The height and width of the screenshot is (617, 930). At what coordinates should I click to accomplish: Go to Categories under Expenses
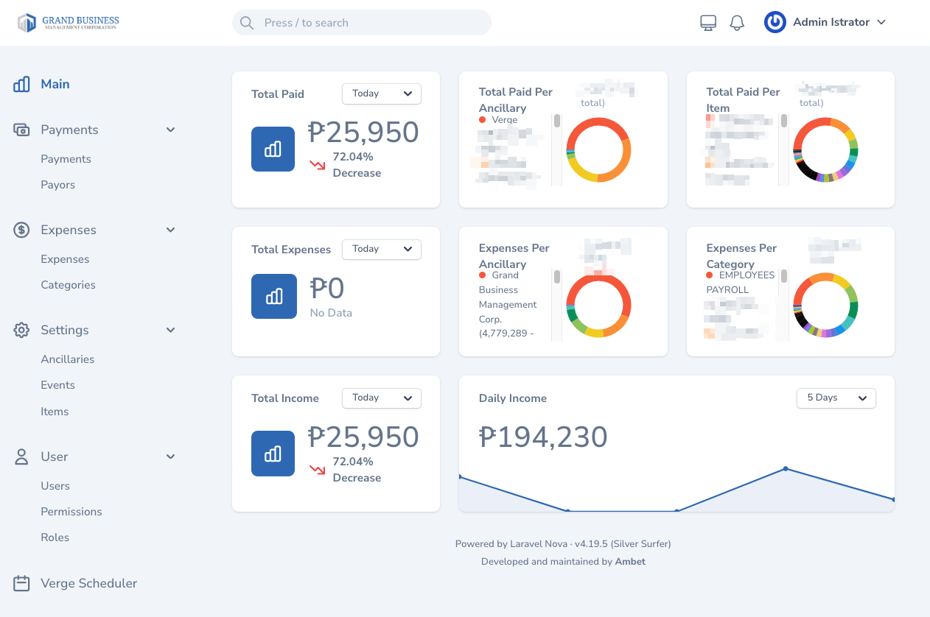pos(68,285)
